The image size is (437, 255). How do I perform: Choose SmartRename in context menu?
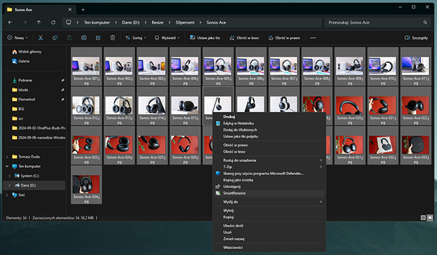pos(269,193)
